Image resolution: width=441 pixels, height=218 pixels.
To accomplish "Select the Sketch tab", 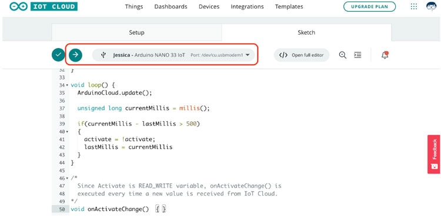I will [x=306, y=32].
